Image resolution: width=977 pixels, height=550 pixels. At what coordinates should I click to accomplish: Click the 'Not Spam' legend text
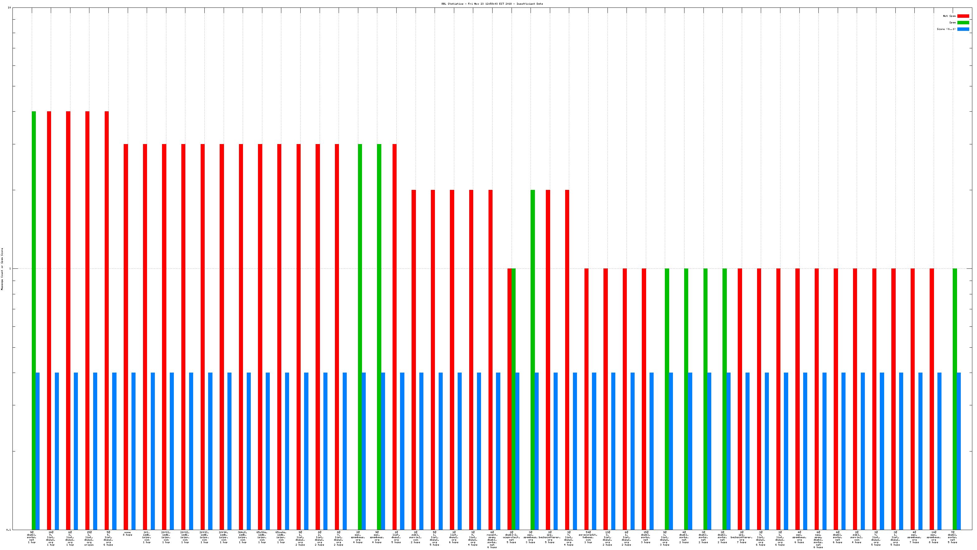(x=949, y=16)
